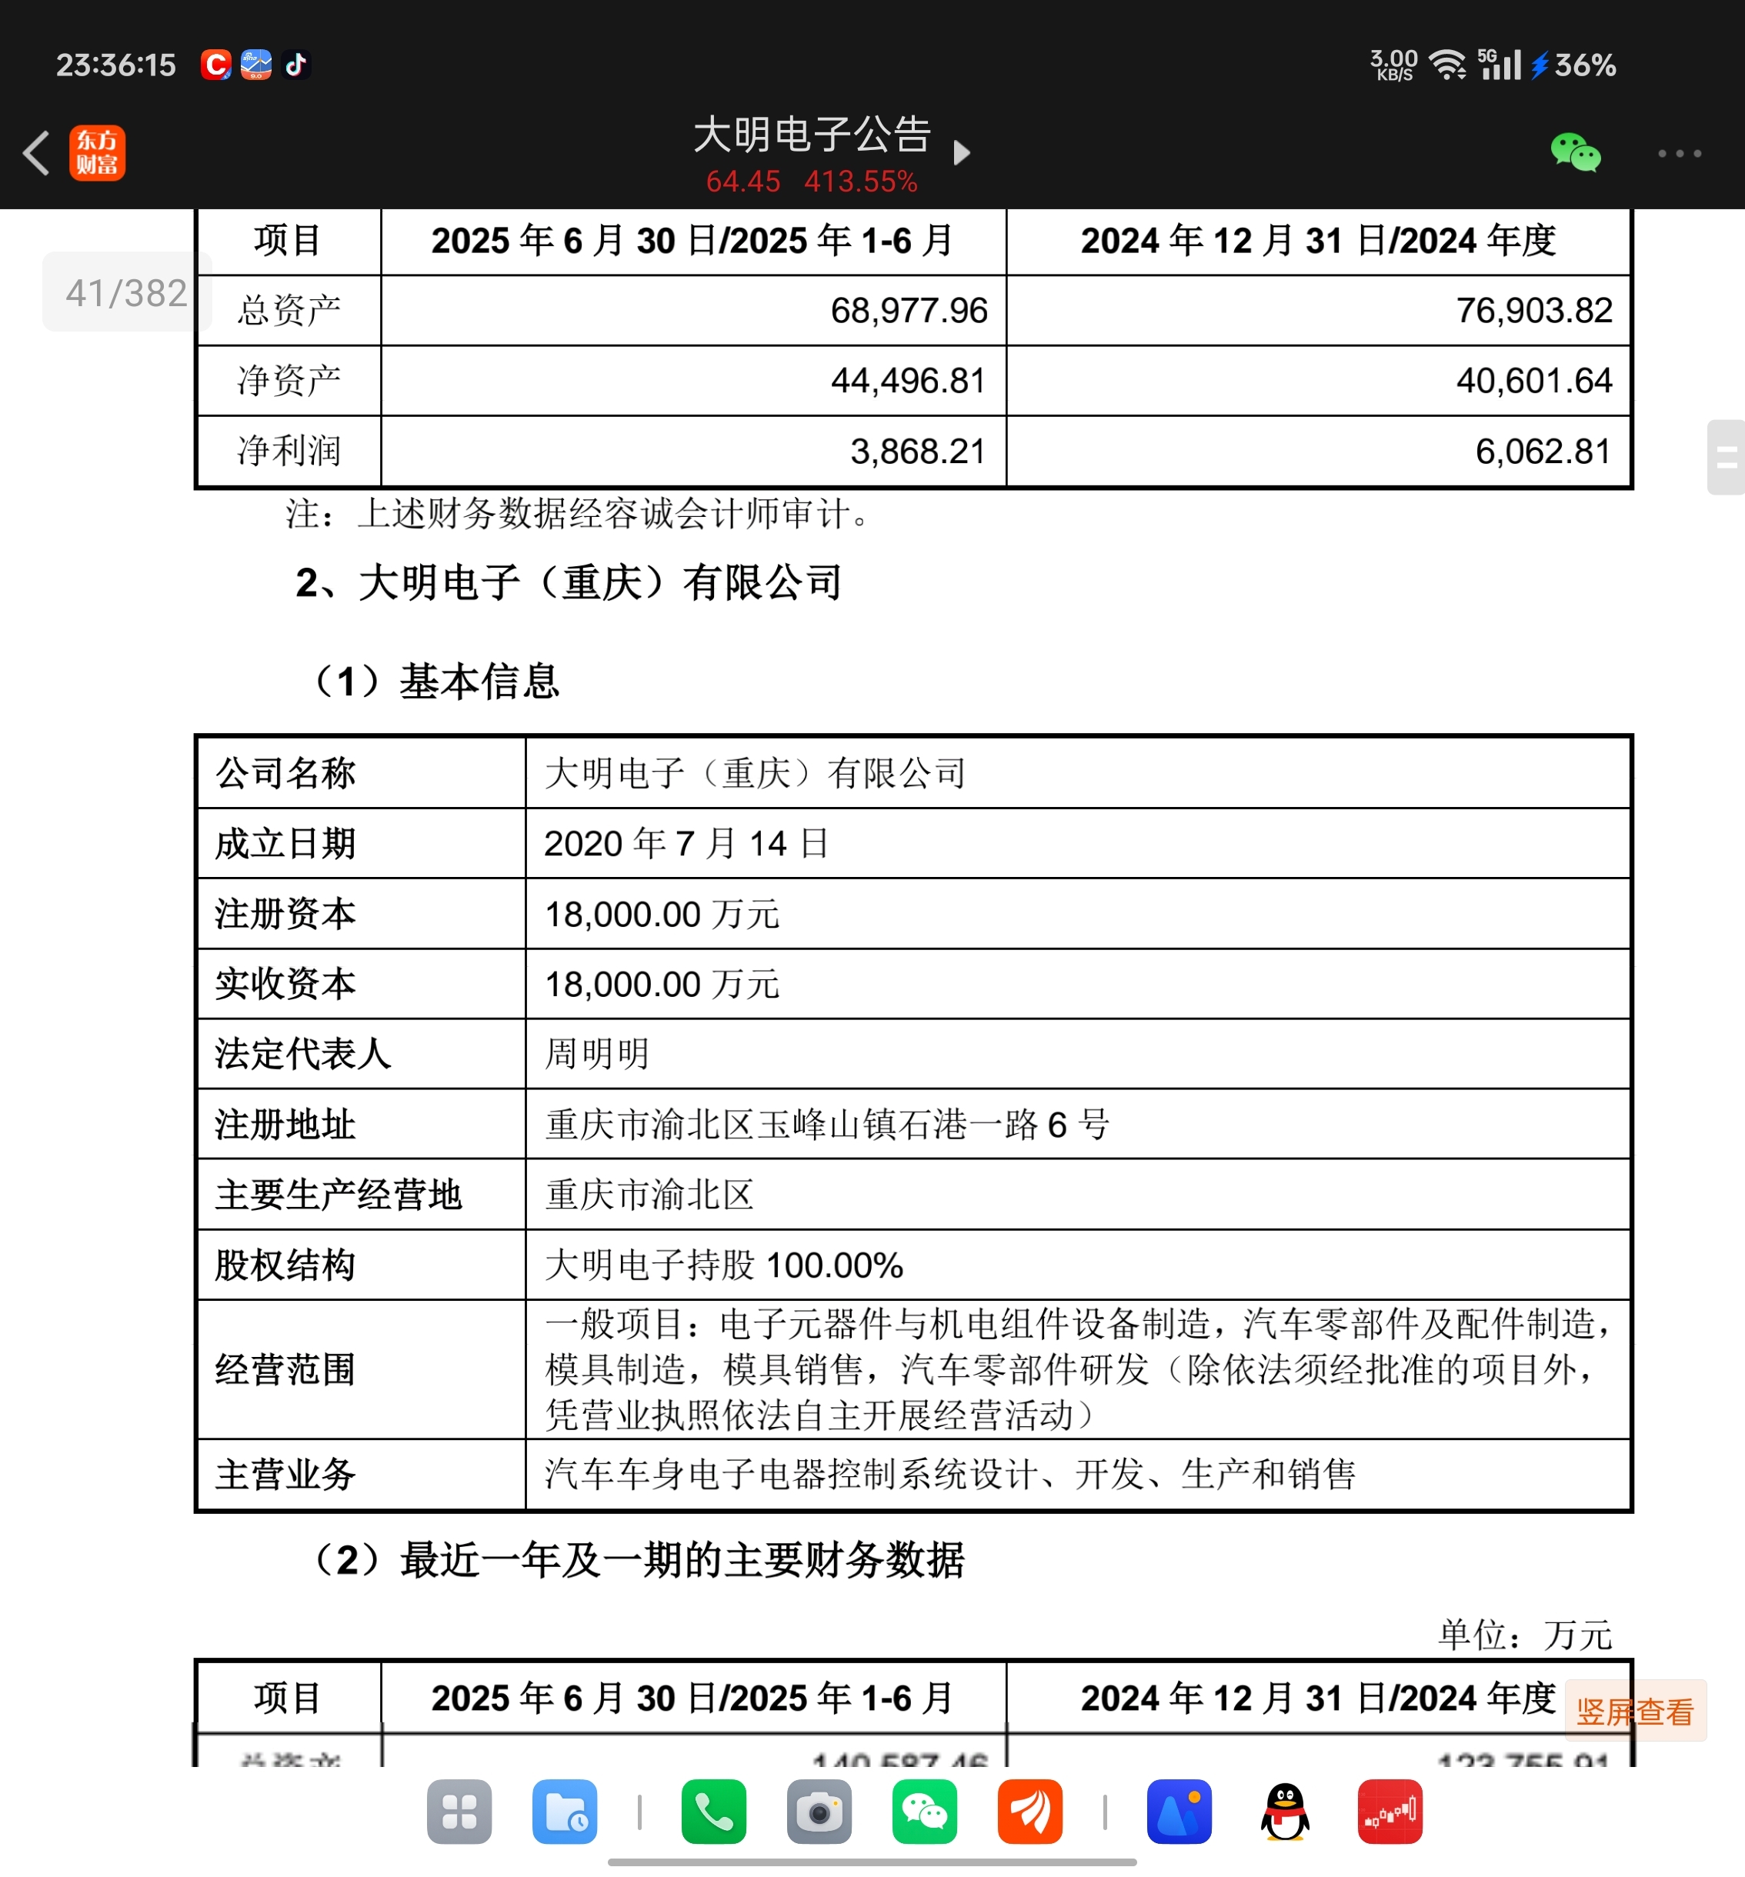Viewport: 1745px width, 1877px height.
Task: Tap the back arrow in header
Action: point(36,153)
